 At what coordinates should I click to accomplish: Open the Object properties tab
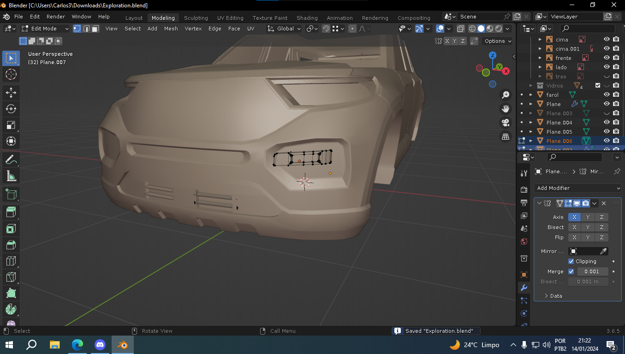[524, 275]
